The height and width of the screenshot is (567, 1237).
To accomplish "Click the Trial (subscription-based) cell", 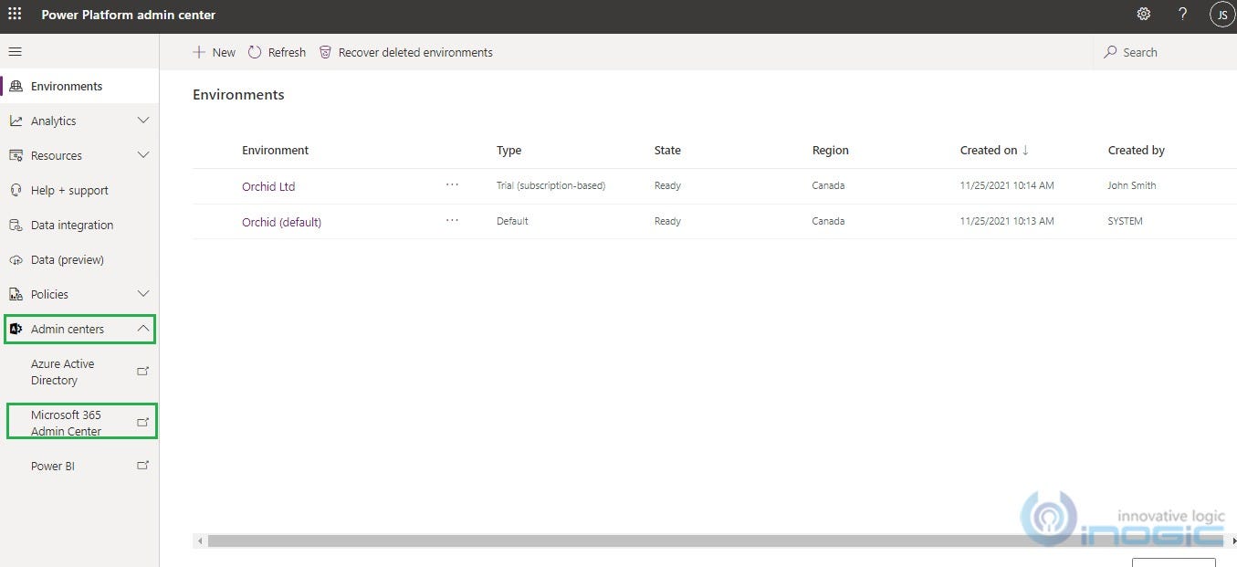I will point(550,185).
